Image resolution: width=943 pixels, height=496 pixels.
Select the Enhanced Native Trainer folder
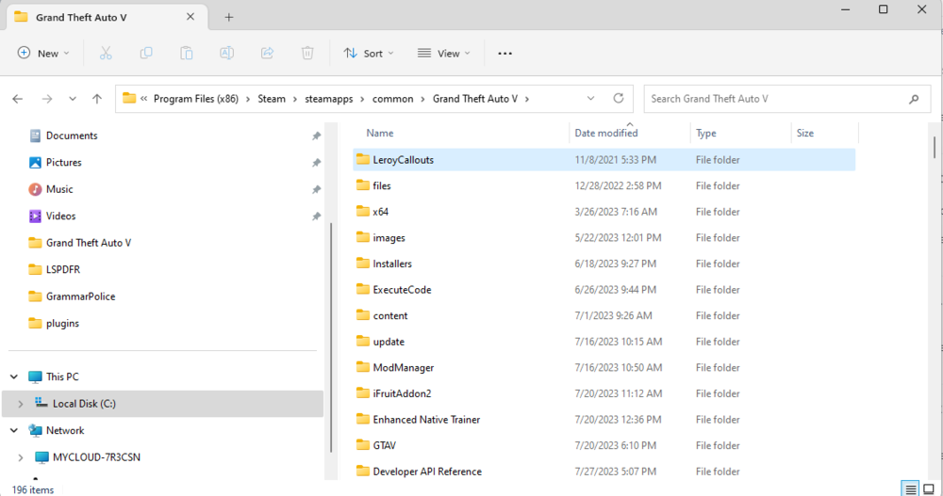pos(604,419)
